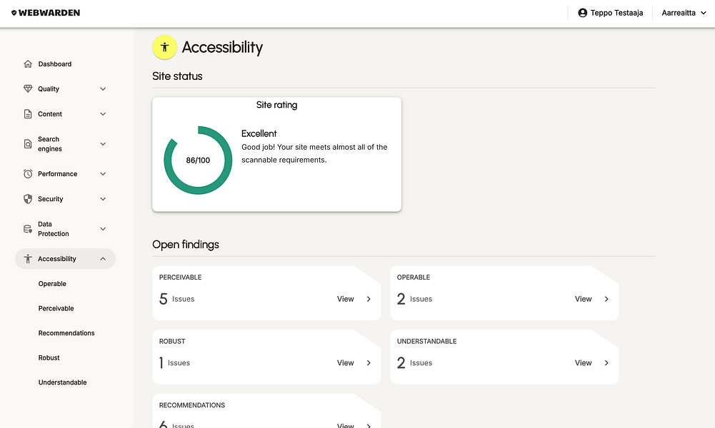The image size is (715, 428).
Task: Open the Recommendations sidebar item
Action: [x=66, y=333]
